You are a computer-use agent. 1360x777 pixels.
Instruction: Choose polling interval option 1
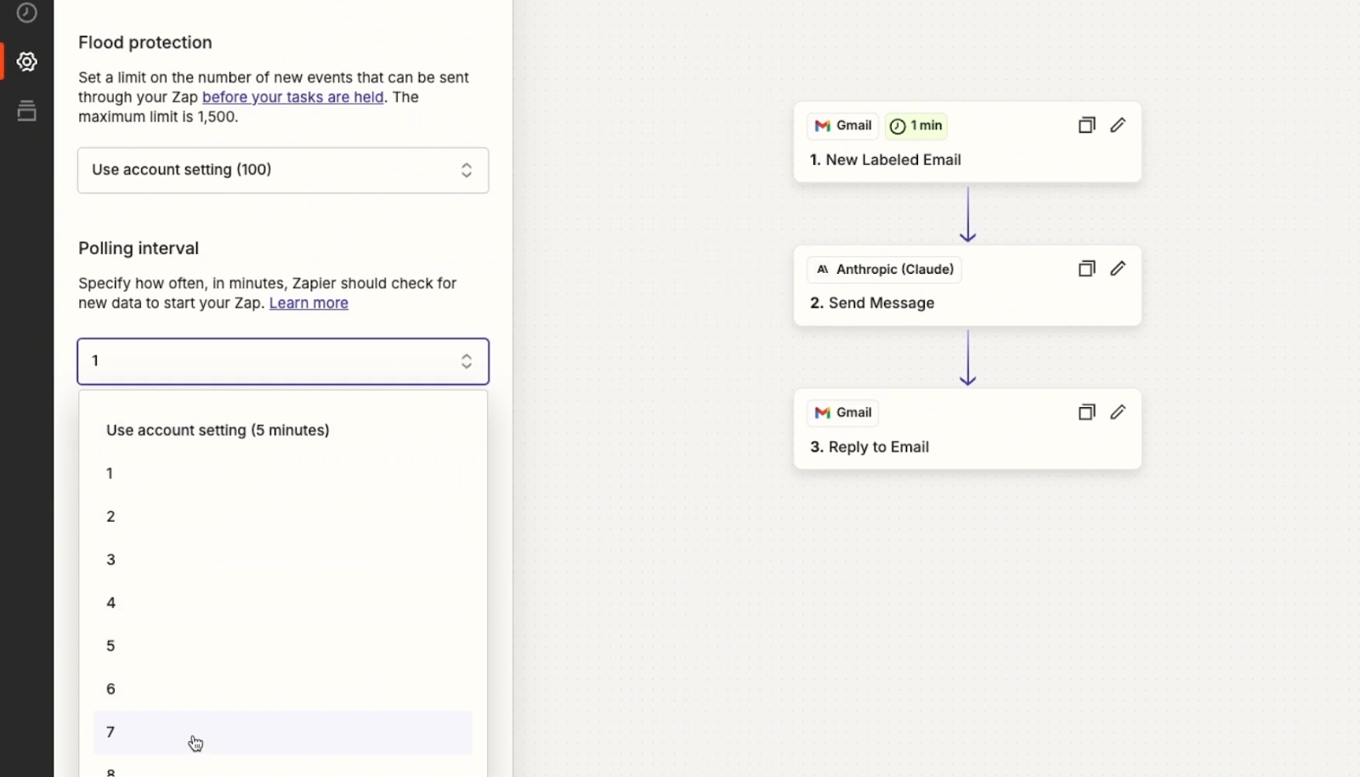[283, 474]
